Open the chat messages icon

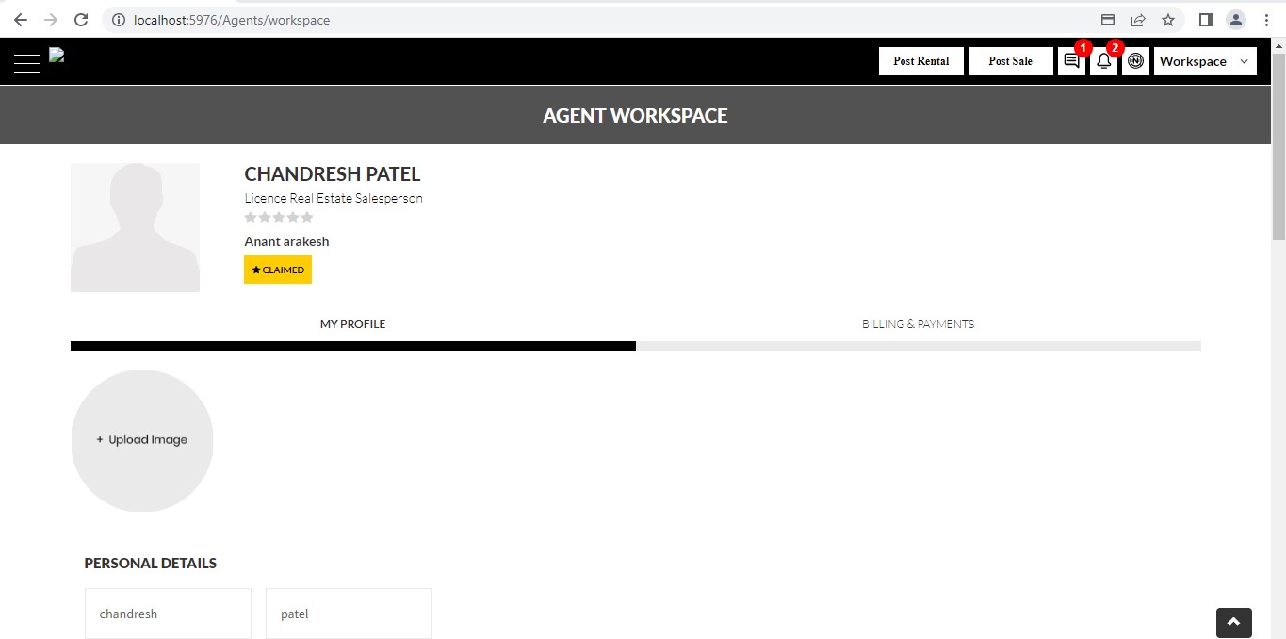(x=1071, y=61)
